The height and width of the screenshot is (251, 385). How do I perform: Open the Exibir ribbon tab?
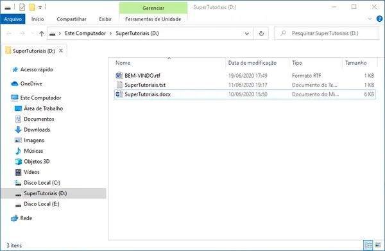click(x=105, y=19)
